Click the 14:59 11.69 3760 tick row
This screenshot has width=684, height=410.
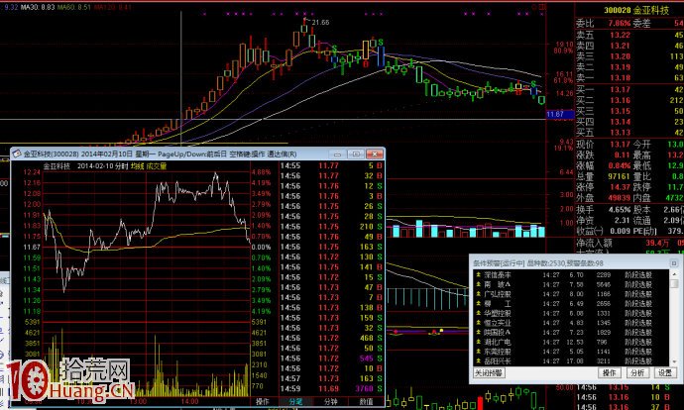pos(331,388)
